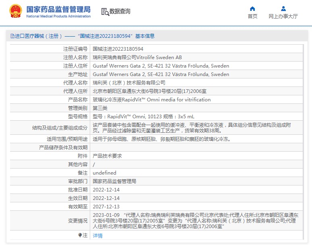Viewport: 312px width, 245px height.
Task: Click the National Medical Products Administration subtitle
Action: (x=58, y=16)
